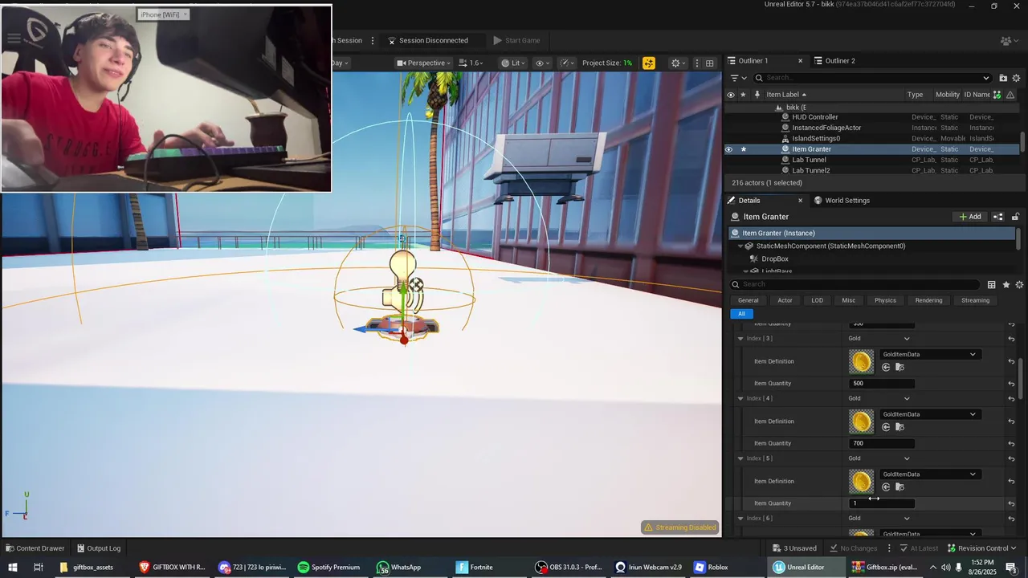The height and width of the screenshot is (578, 1028).
Task: Collapse the Index [ 5 ] array element
Action: click(x=740, y=458)
